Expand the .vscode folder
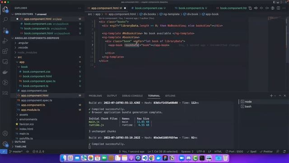Screen dimensions: 289x163 (23, 48)
